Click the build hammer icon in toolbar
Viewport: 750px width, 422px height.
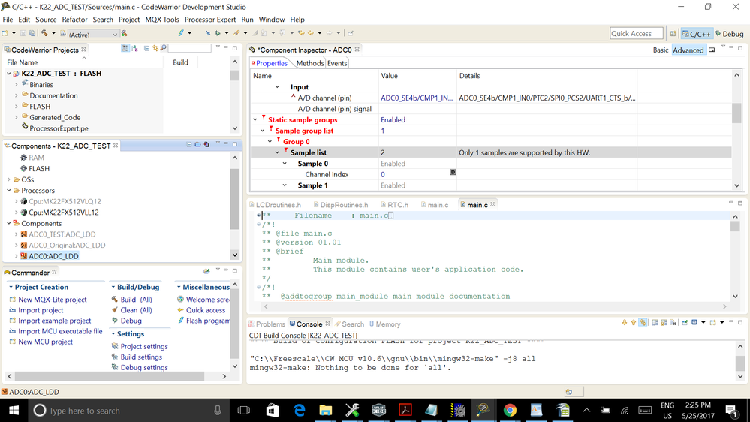tap(46, 33)
